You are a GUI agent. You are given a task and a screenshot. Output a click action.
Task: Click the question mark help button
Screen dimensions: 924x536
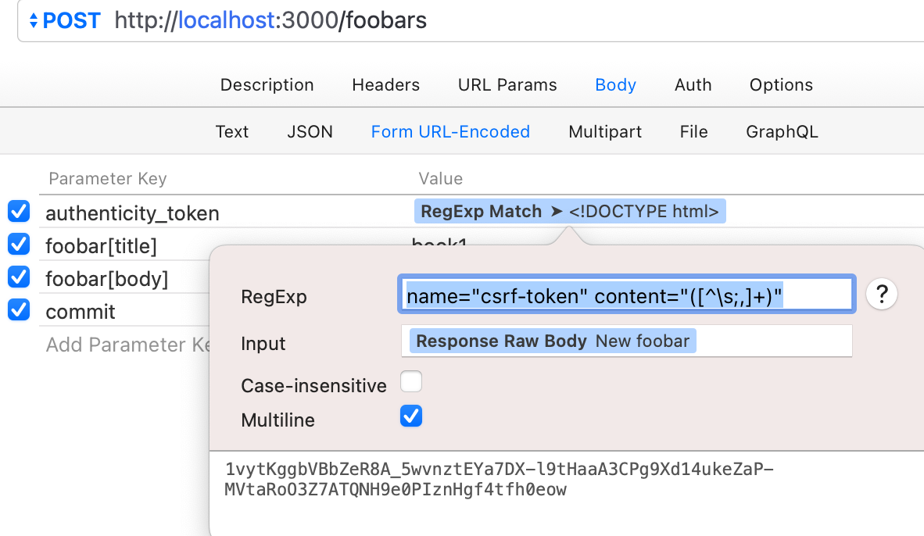[x=882, y=295]
